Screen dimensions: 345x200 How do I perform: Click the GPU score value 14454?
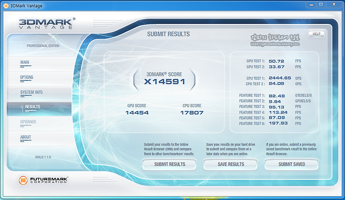[x=137, y=113]
